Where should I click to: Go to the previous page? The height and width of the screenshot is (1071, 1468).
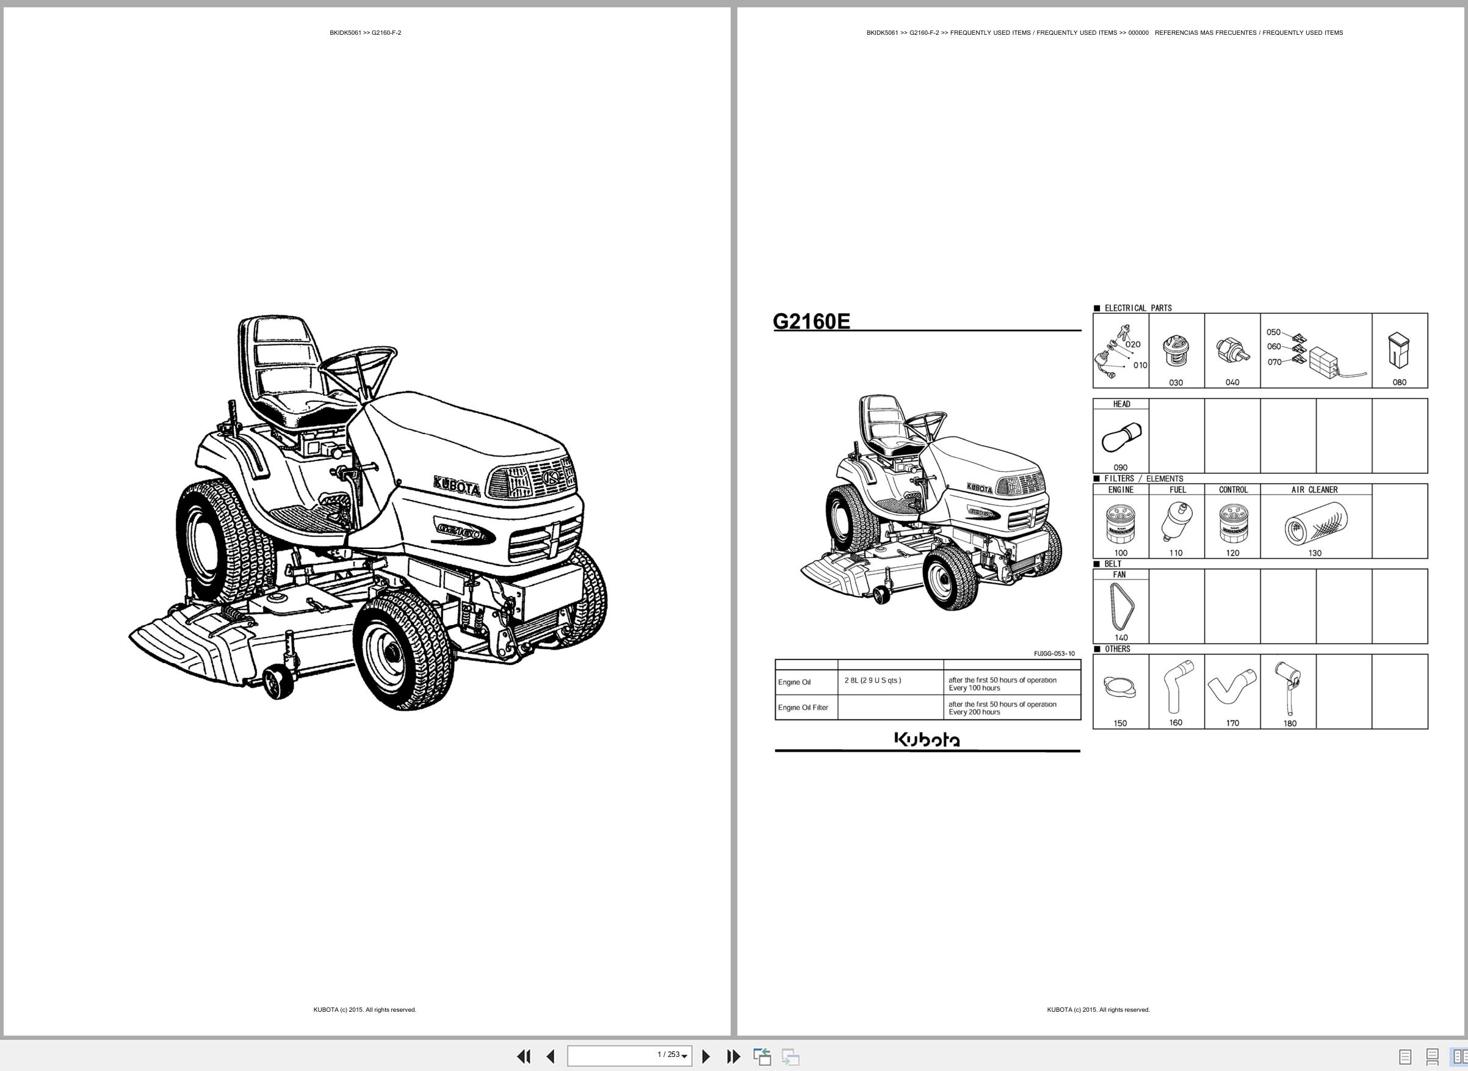point(551,1056)
